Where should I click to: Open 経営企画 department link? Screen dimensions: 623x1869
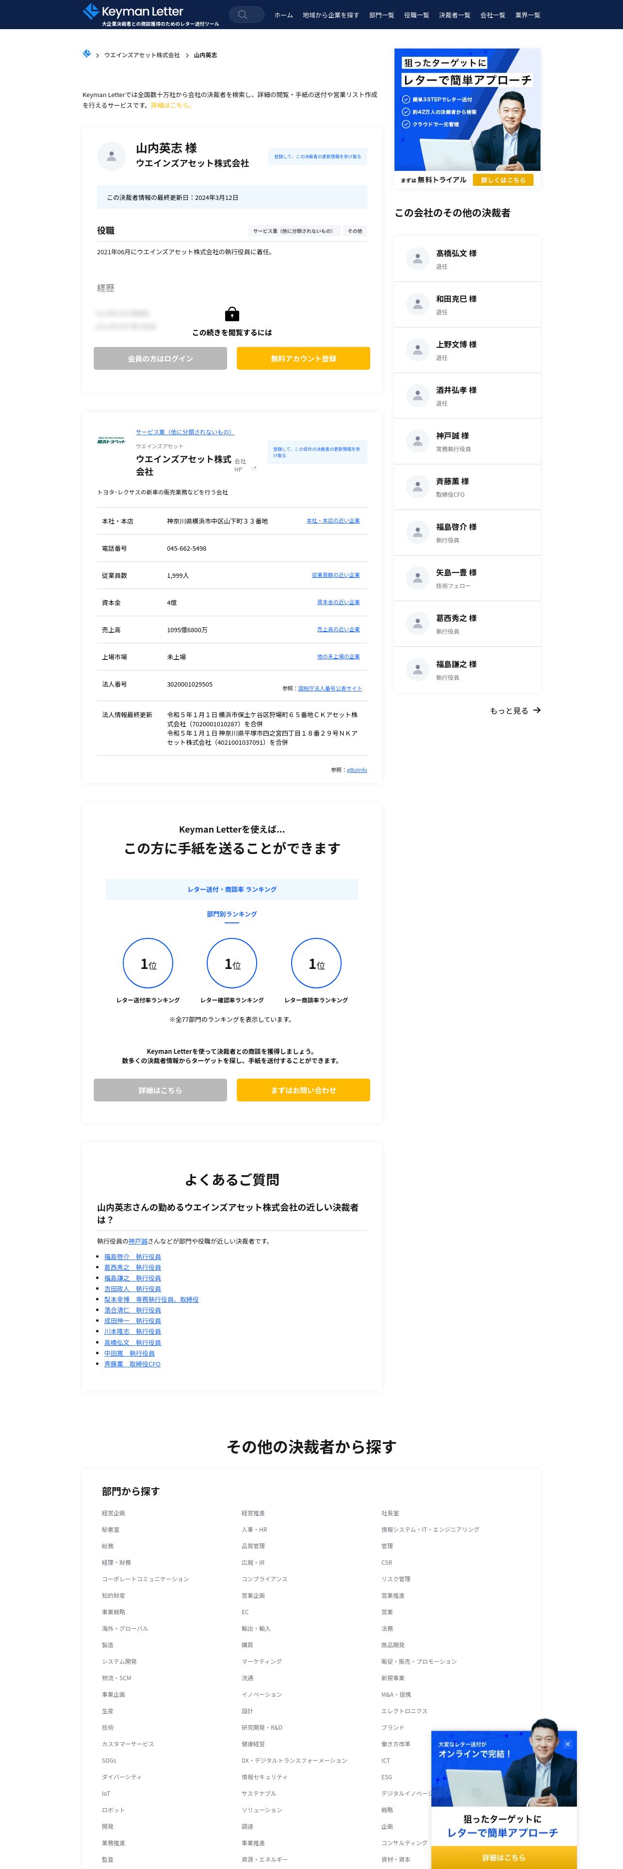coord(113,1513)
